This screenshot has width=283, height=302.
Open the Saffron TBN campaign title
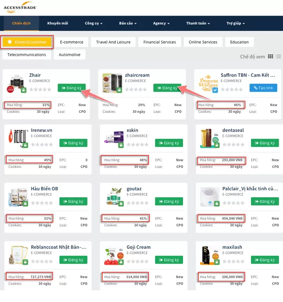(x=248, y=75)
